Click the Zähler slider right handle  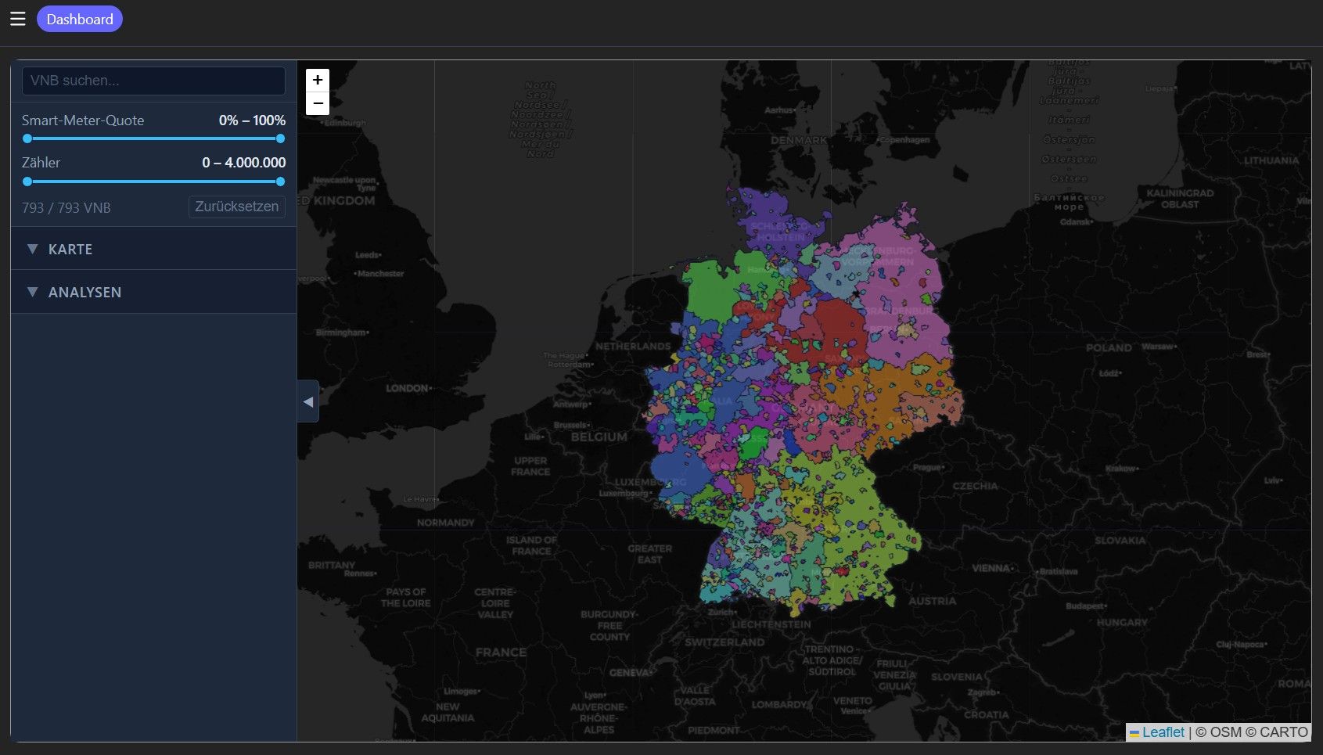[x=280, y=182]
